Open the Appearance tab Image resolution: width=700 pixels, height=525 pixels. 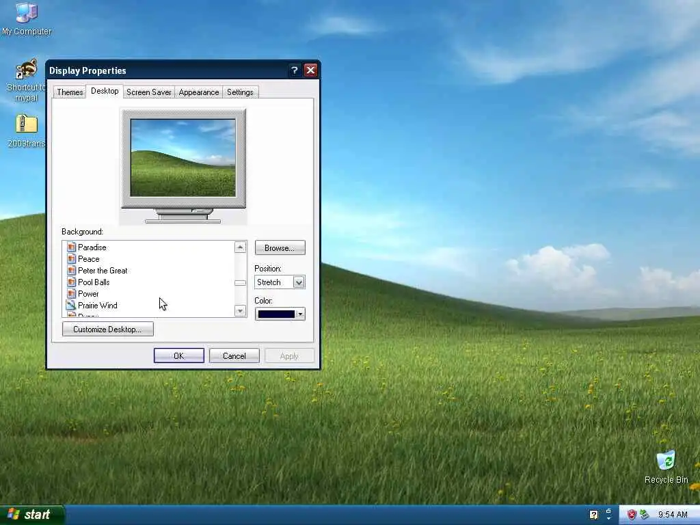pos(199,92)
